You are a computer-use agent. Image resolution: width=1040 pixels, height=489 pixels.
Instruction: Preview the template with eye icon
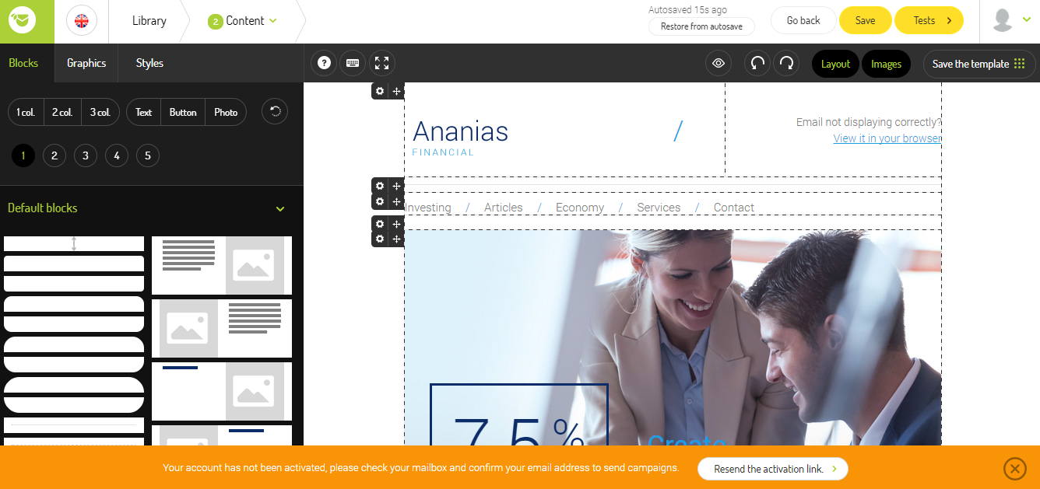[x=719, y=64]
